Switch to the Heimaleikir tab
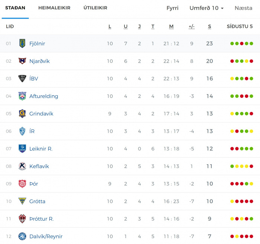 pyautogui.click(x=54, y=8)
